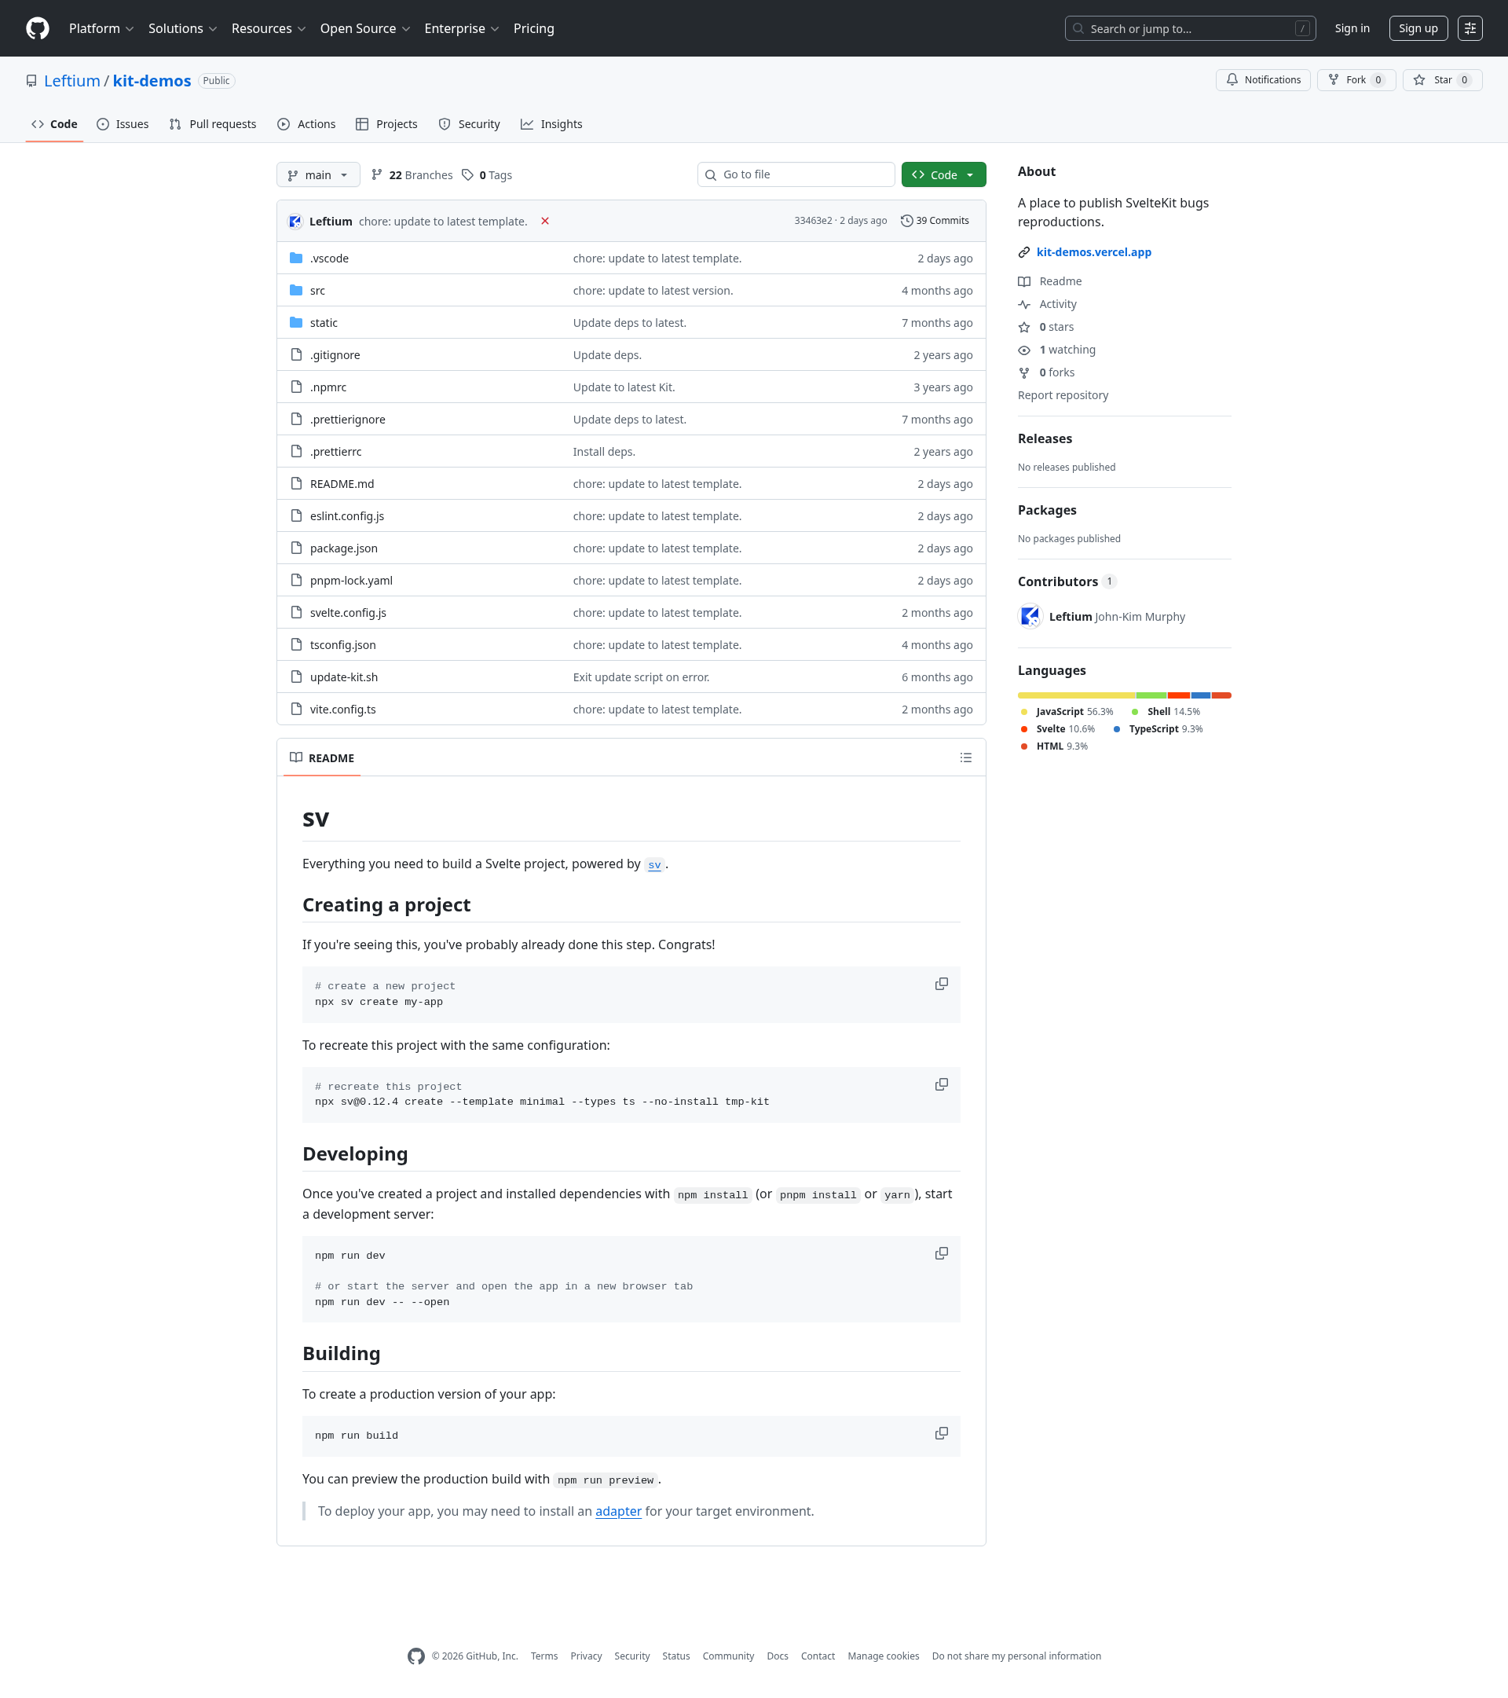
Task: Expand the Solutions menu
Action: [x=183, y=28]
